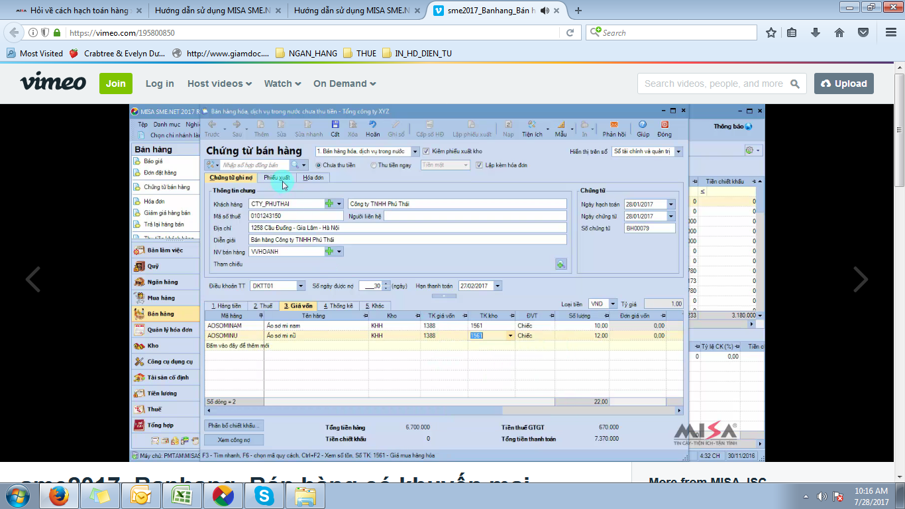
Task: Expand the Khách hàng dropdown arrow
Action: coord(340,204)
